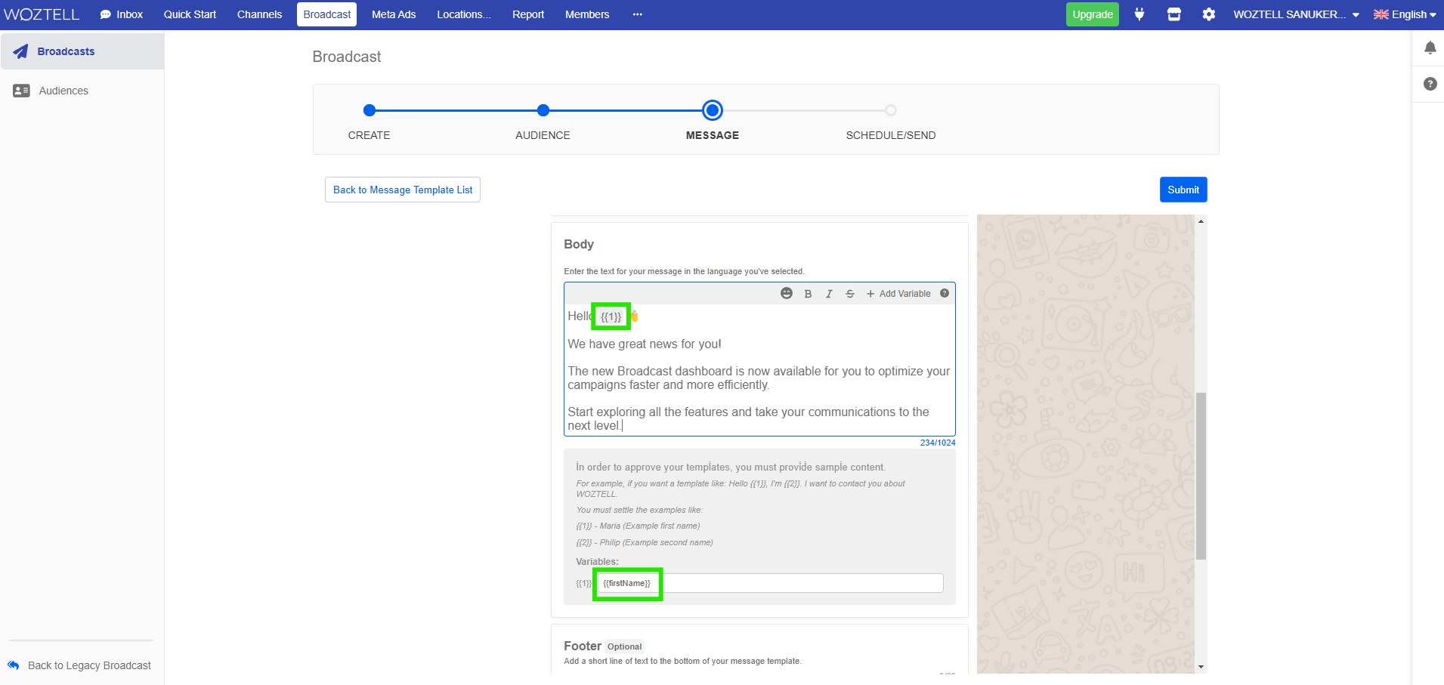
Task: Open the settings gear in the top bar
Action: pos(1208,14)
